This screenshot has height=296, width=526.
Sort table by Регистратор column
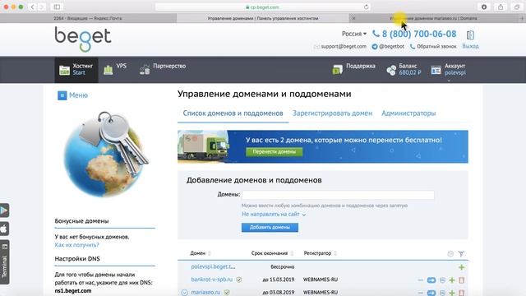[320, 253]
